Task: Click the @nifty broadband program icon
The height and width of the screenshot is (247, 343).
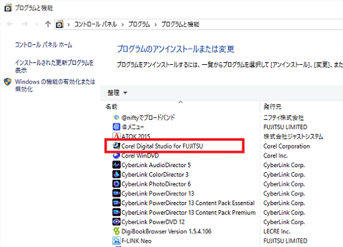Action: click(116, 117)
